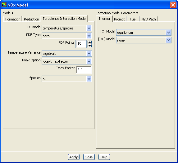Click the Tmax Factor input field
This screenshot has width=178, height=163.
tap(84, 70)
